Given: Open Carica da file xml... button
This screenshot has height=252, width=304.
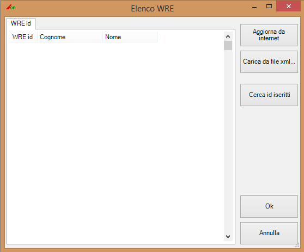Looking at the screenshot, I should [269, 62].
